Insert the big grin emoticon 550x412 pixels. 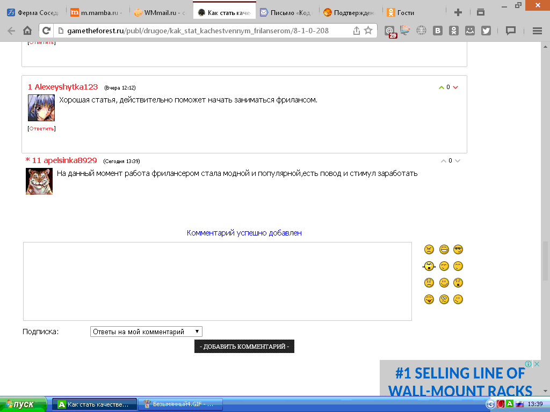[x=444, y=249]
